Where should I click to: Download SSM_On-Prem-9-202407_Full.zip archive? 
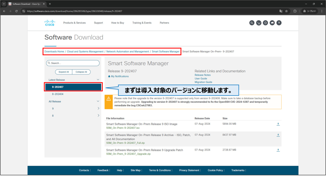pyautogui.click(x=278, y=135)
